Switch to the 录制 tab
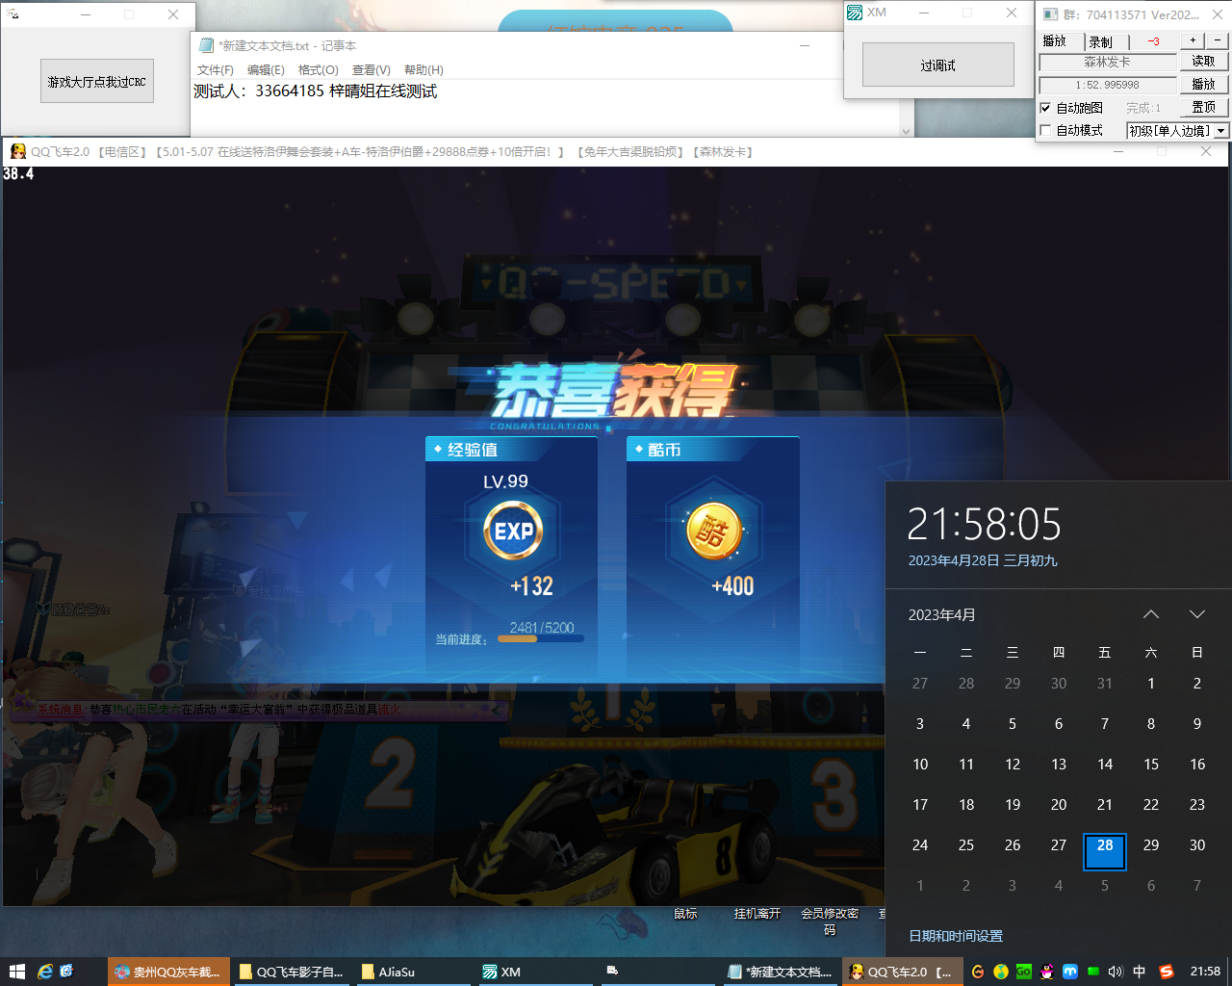Screen dimensions: 1232x986 pyautogui.click(x=1100, y=41)
